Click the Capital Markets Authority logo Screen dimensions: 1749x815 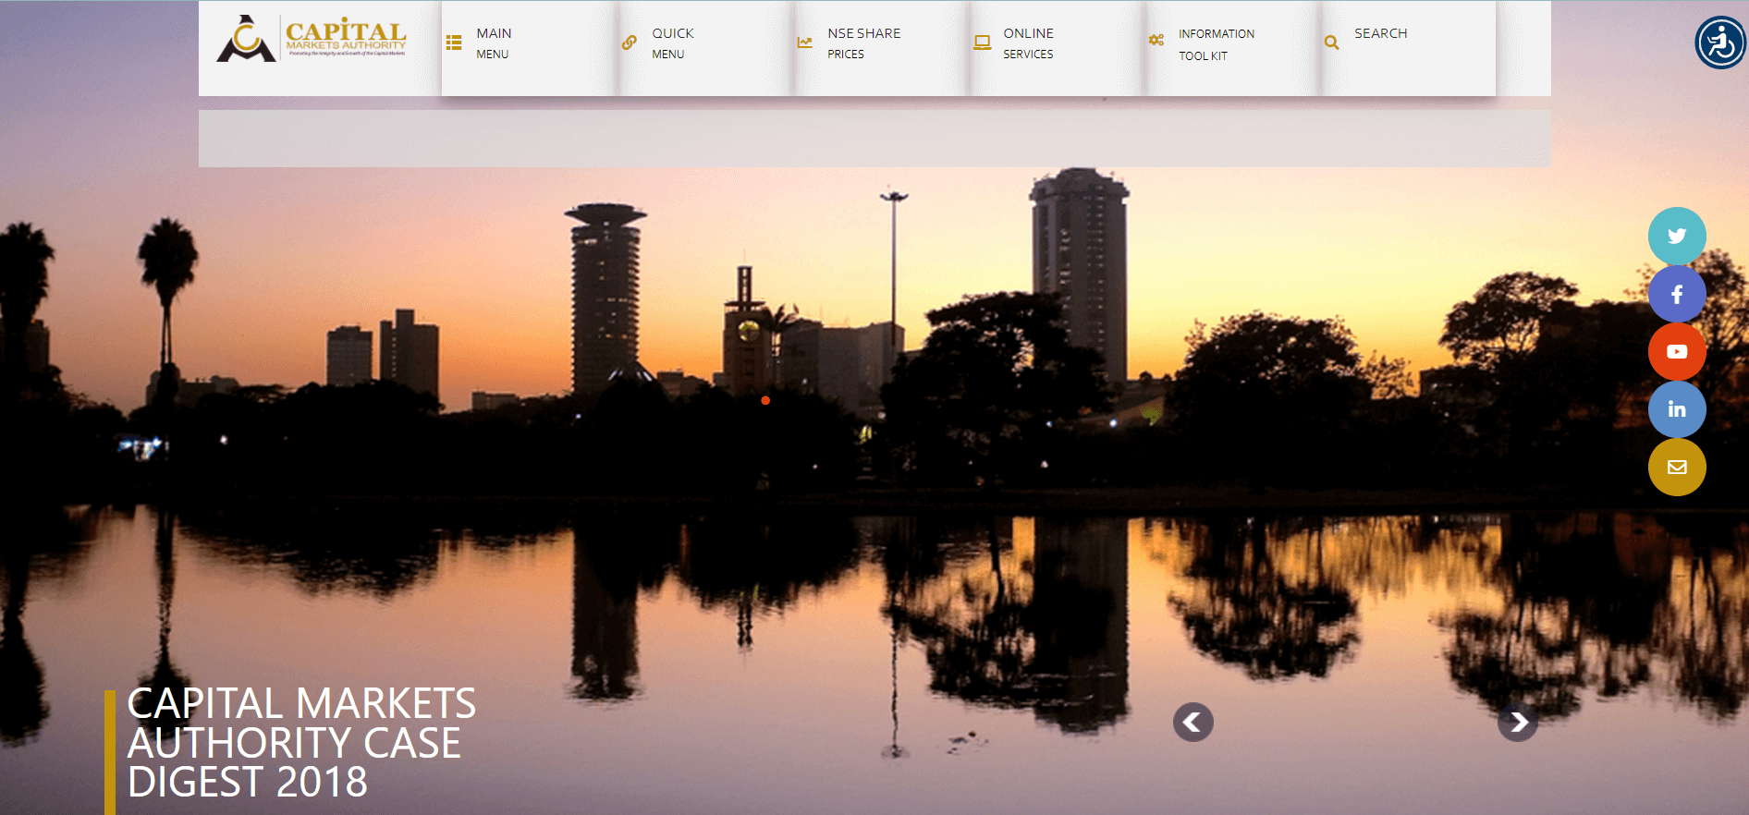[x=312, y=39]
